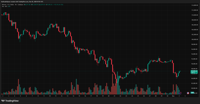
Task: Click the US flag economic event icon
Action: [188, 93]
